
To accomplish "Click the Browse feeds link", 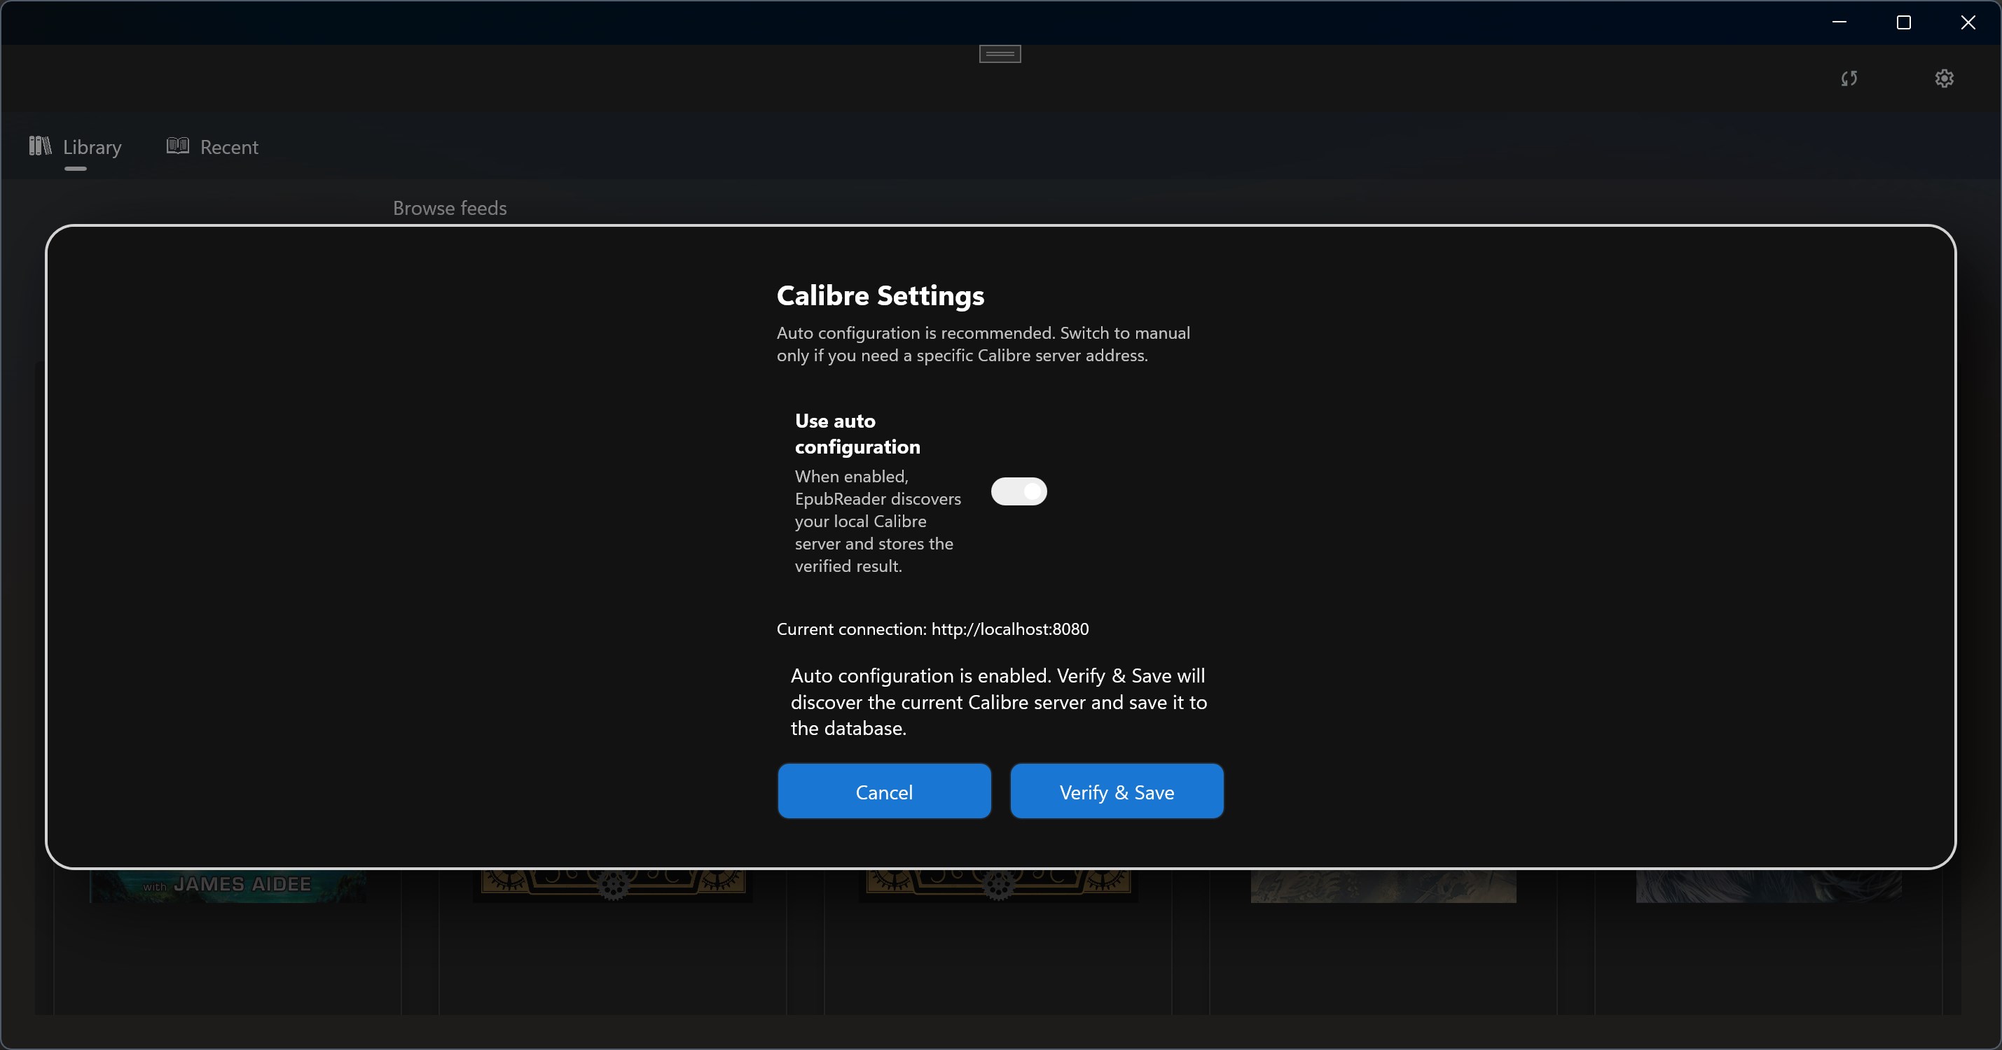I will (449, 208).
